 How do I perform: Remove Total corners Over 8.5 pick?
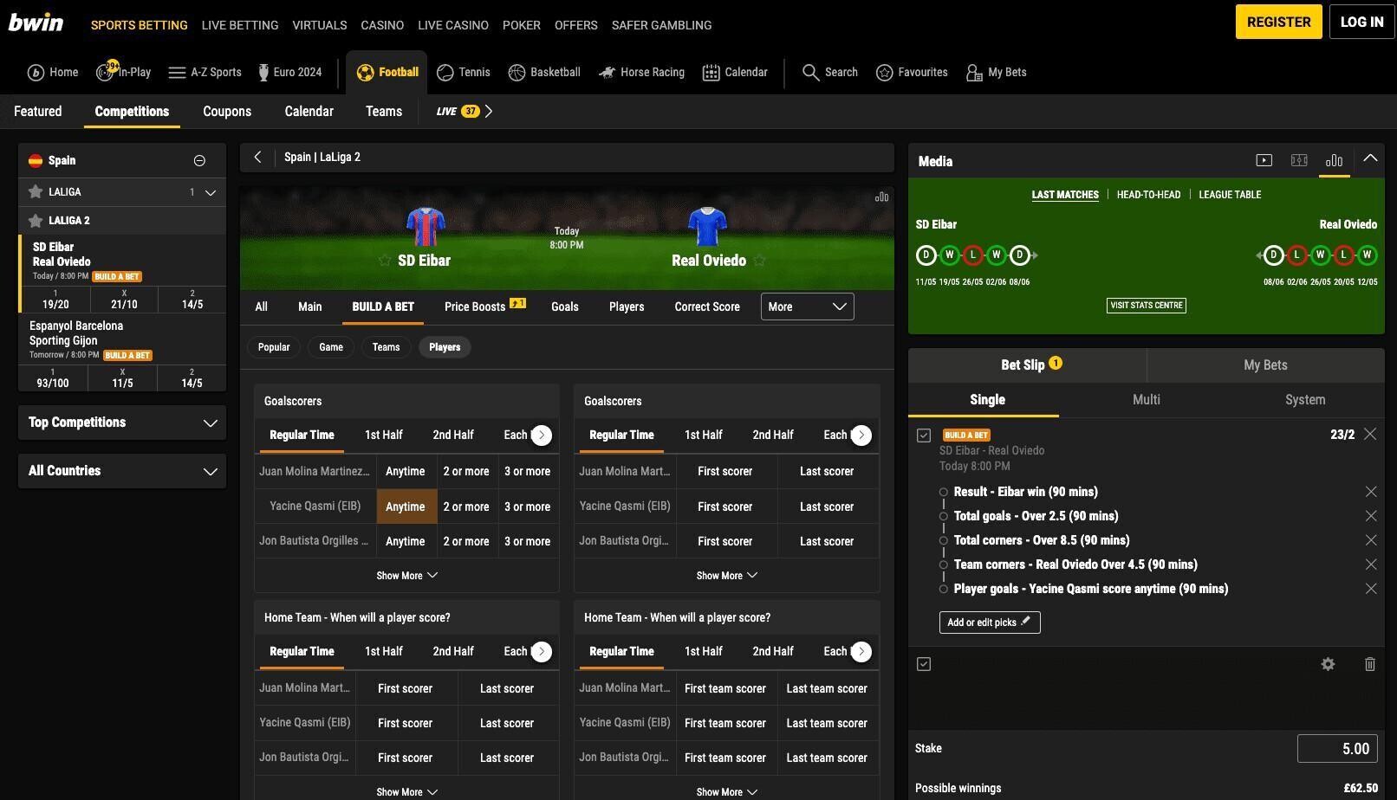[1371, 540]
